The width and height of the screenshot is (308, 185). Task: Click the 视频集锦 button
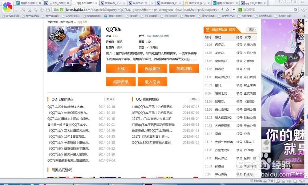[x=152, y=69]
